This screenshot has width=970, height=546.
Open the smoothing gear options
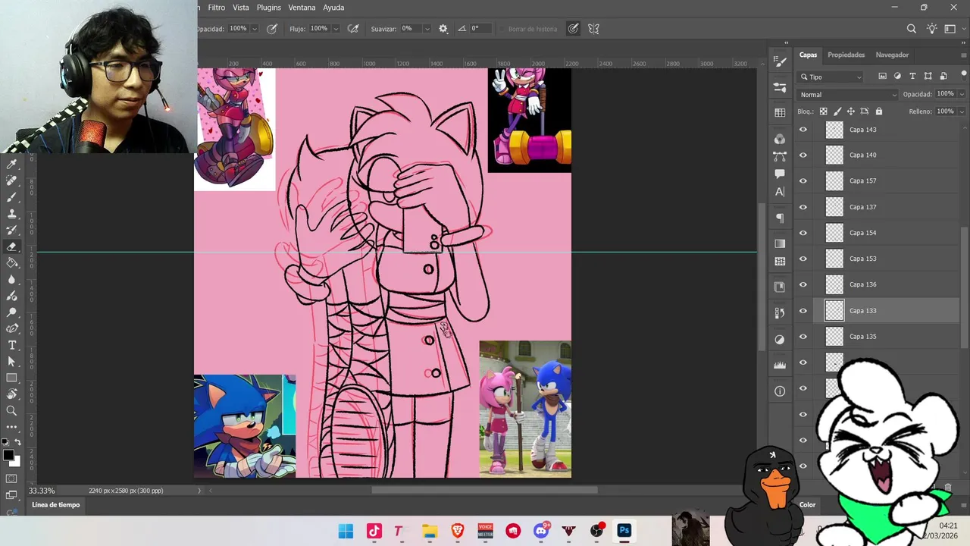pyautogui.click(x=443, y=29)
